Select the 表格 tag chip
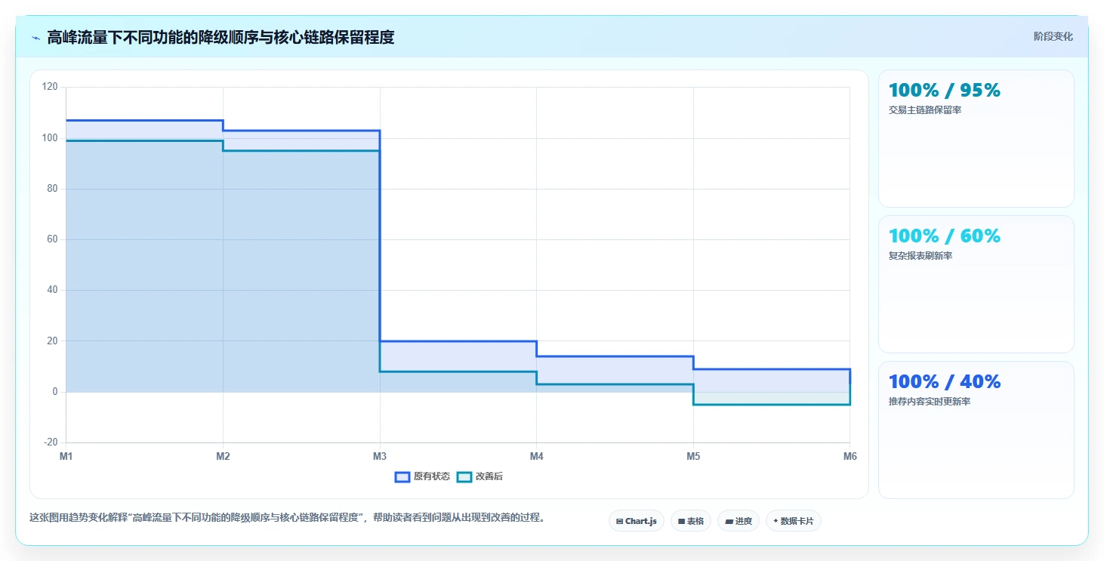Screen dimensions: 1104x561 click(690, 521)
